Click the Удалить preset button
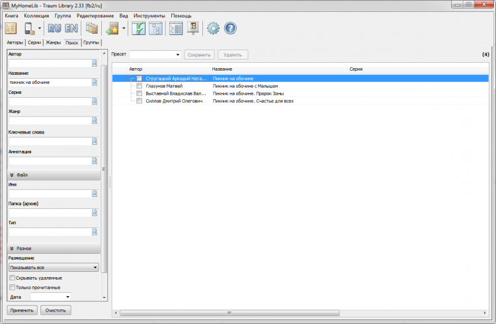Image resolution: width=496 pixels, height=324 pixels. click(x=233, y=55)
